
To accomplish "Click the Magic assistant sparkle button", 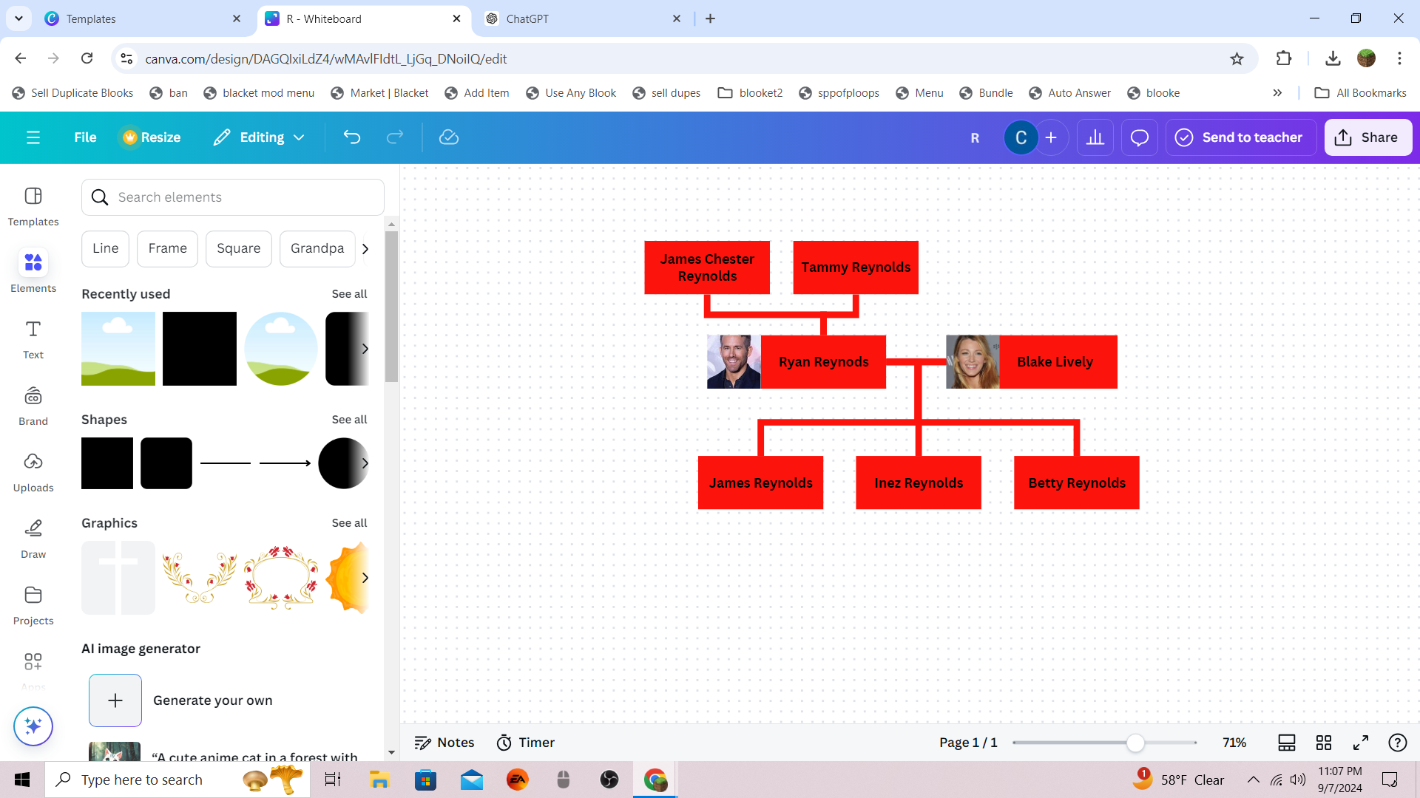I will 33,726.
